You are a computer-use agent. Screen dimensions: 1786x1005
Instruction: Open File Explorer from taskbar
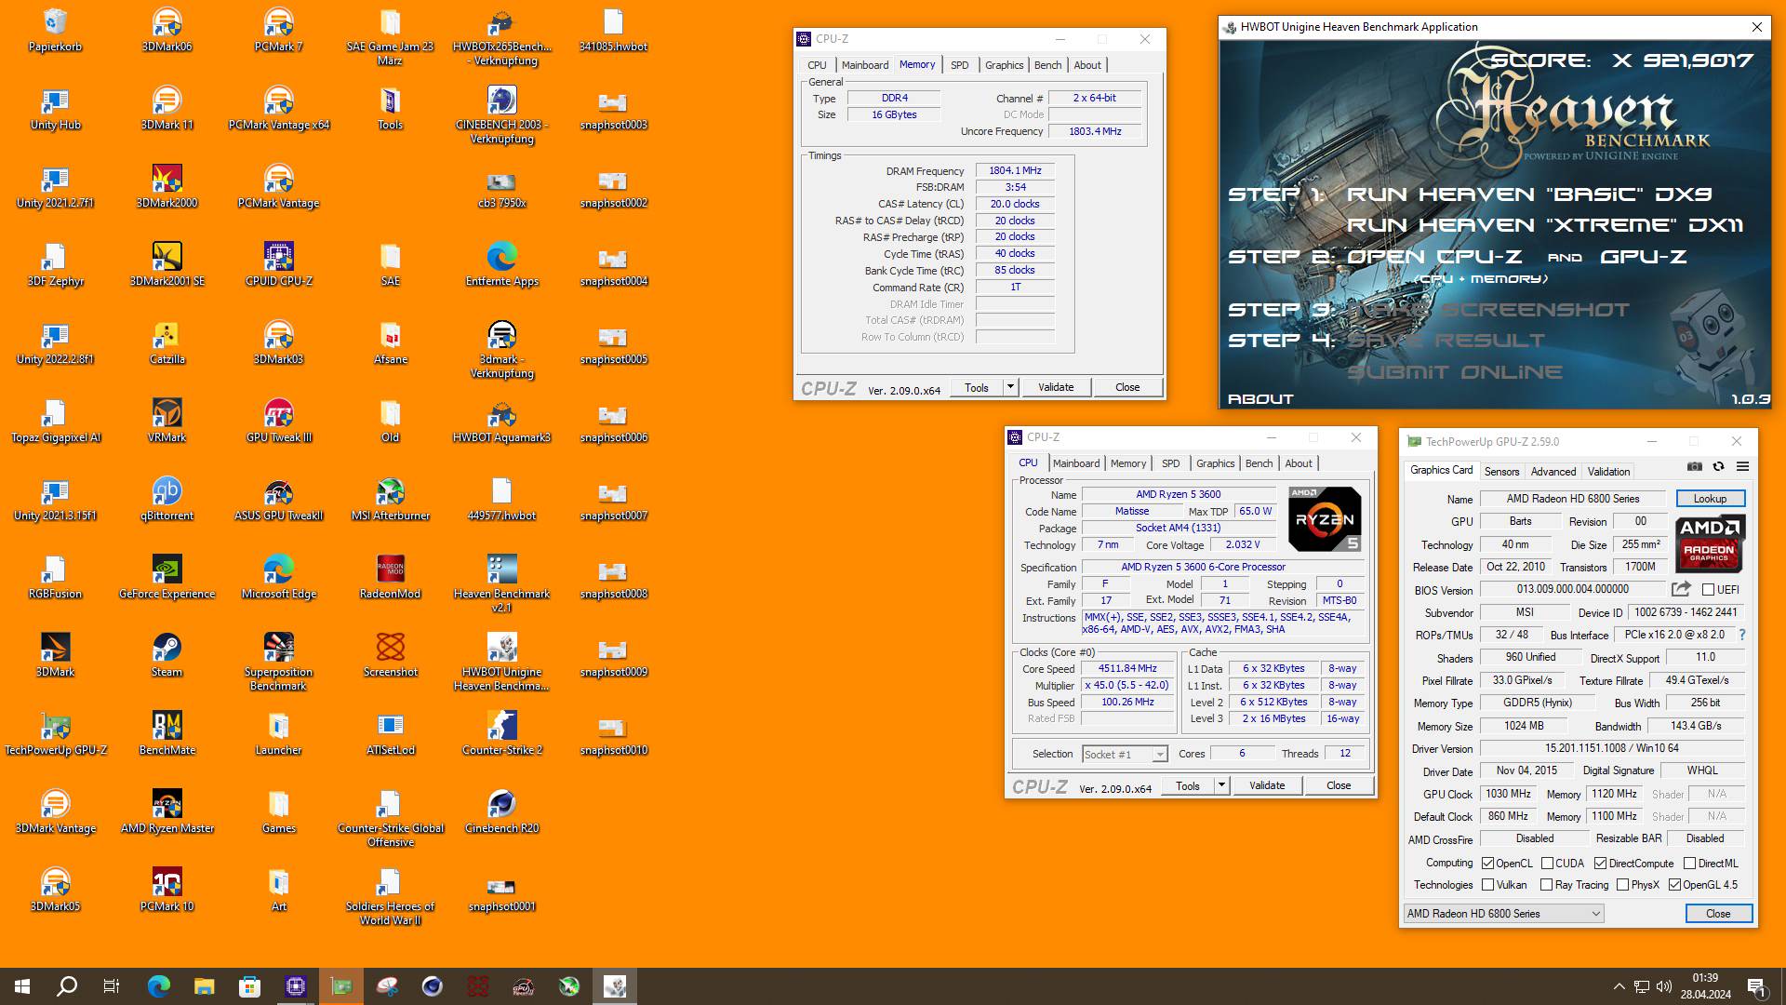coord(205,986)
